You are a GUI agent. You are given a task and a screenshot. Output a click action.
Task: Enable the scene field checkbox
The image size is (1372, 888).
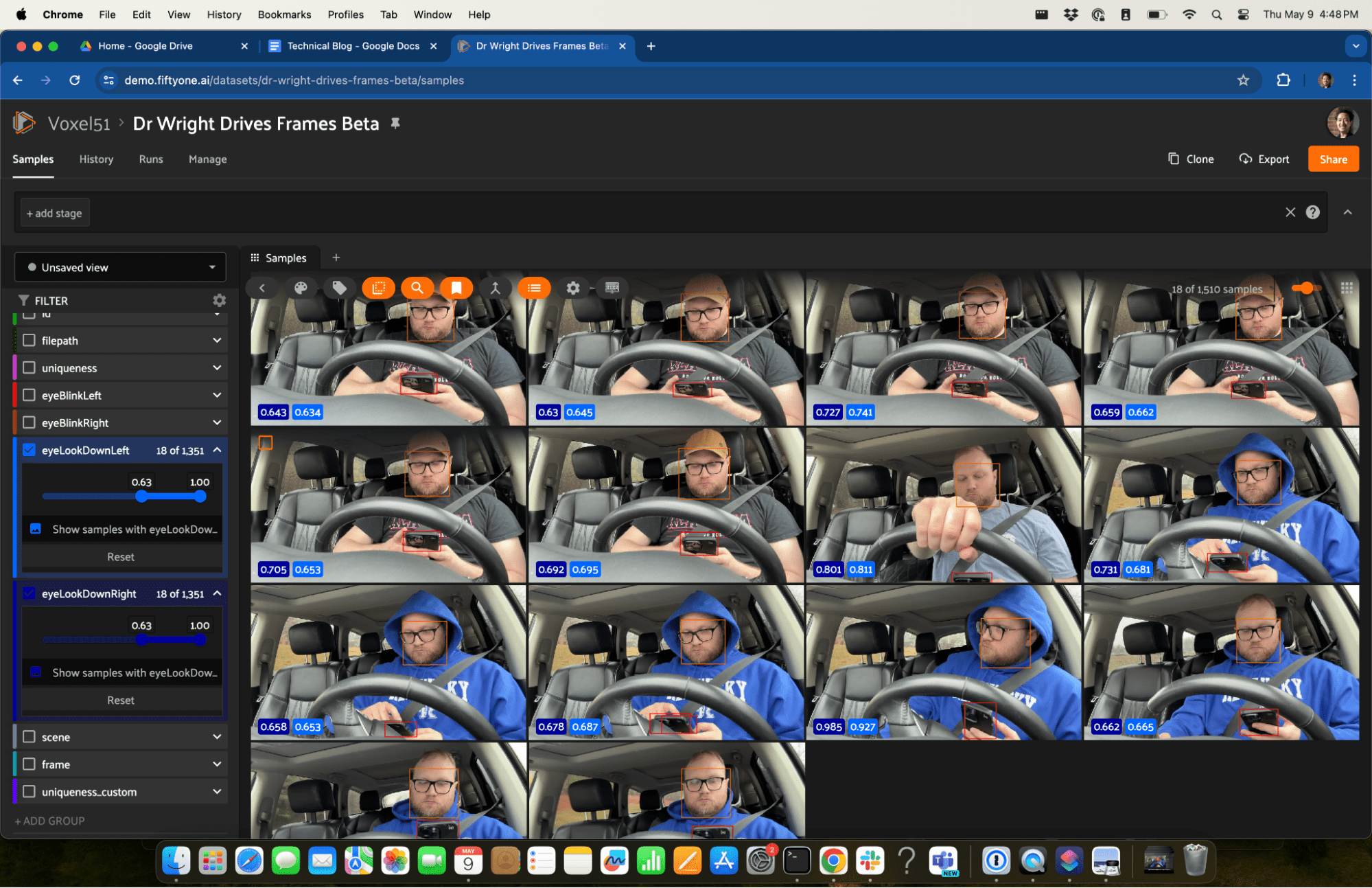pyautogui.click(x=29, y=737)
